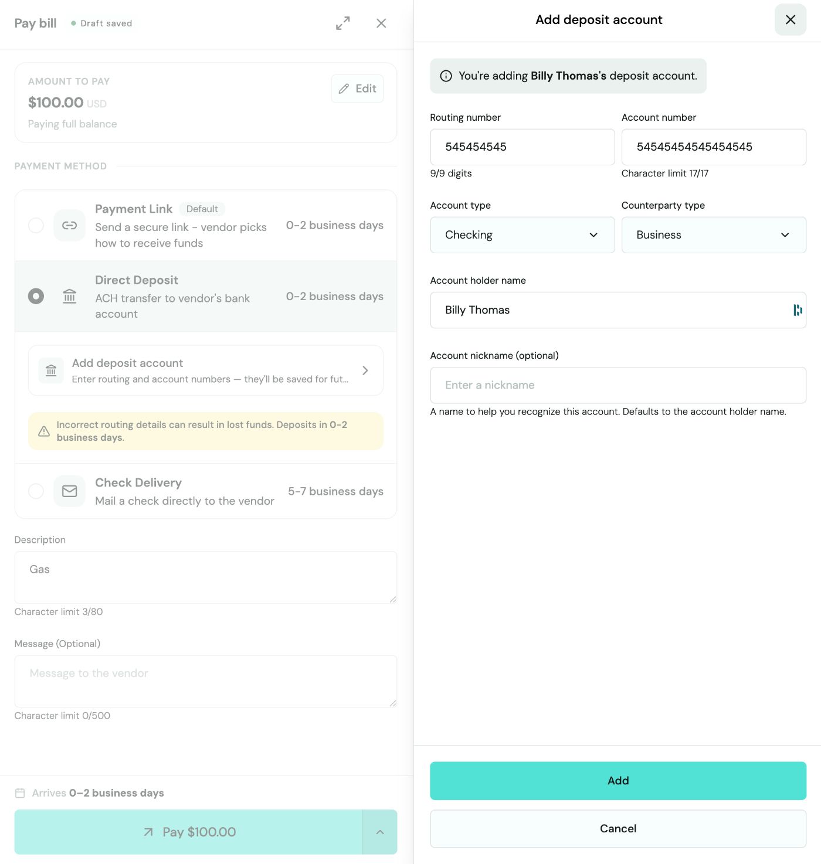The image size is (821, 864).
Task: Open the Add deposit account row chevron
Action: (x=365, y=370)
